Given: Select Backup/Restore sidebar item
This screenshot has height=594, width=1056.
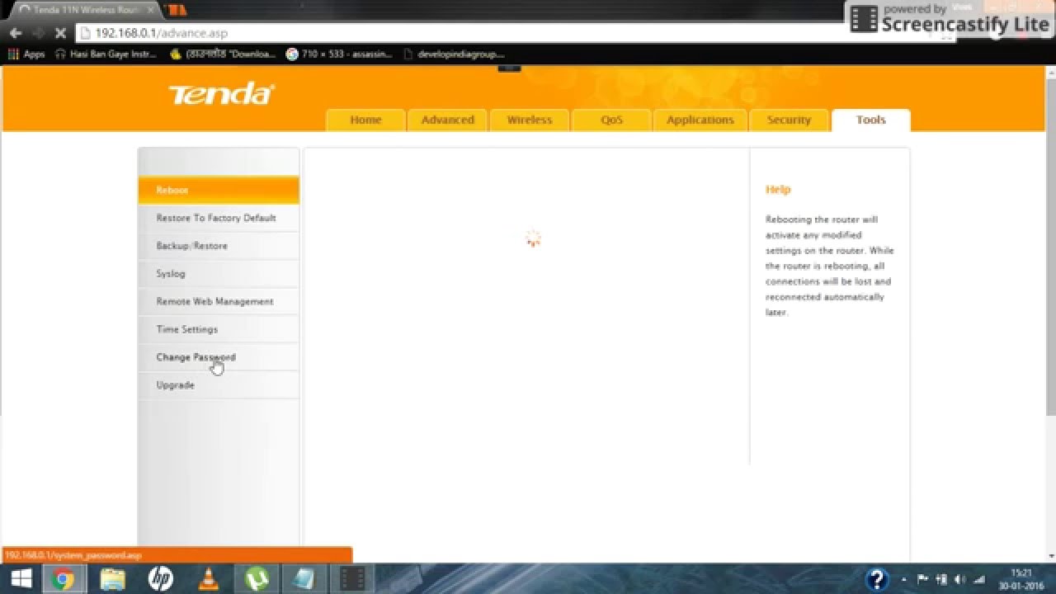Looking at the screenshot, I should click(219, 246).
